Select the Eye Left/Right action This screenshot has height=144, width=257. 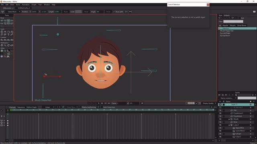[x=225, y=33]
